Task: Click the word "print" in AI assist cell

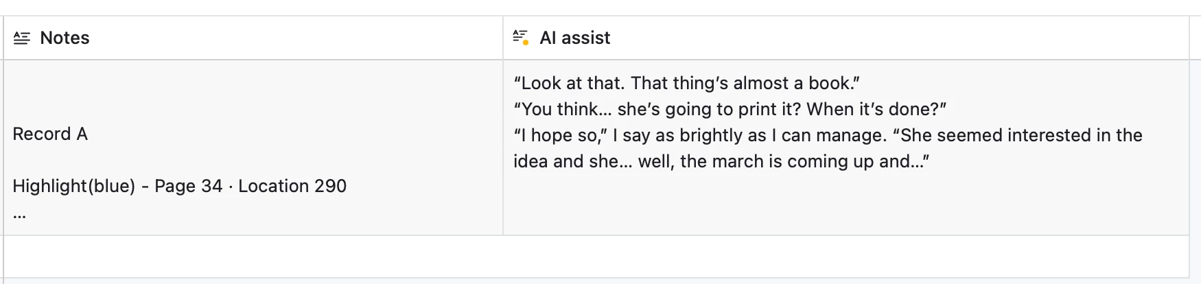Action: 756,109
